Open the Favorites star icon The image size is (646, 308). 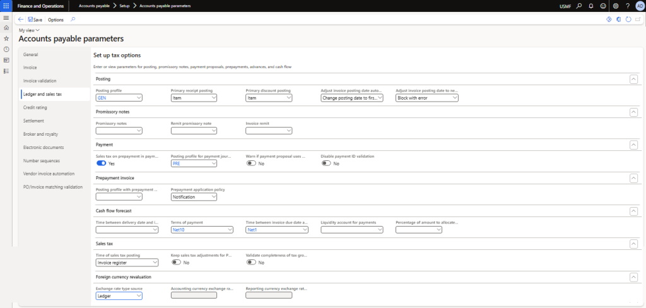6,38
